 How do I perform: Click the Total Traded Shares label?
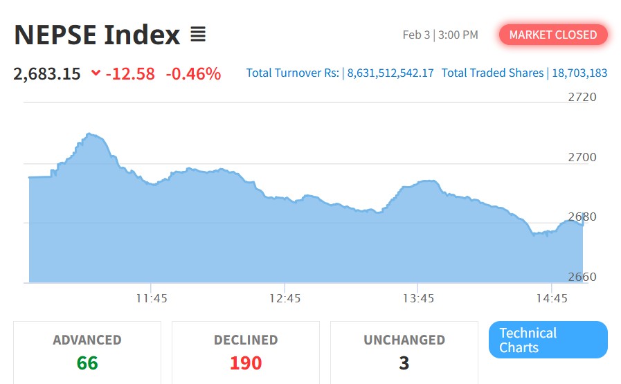(x=492, y=73)
